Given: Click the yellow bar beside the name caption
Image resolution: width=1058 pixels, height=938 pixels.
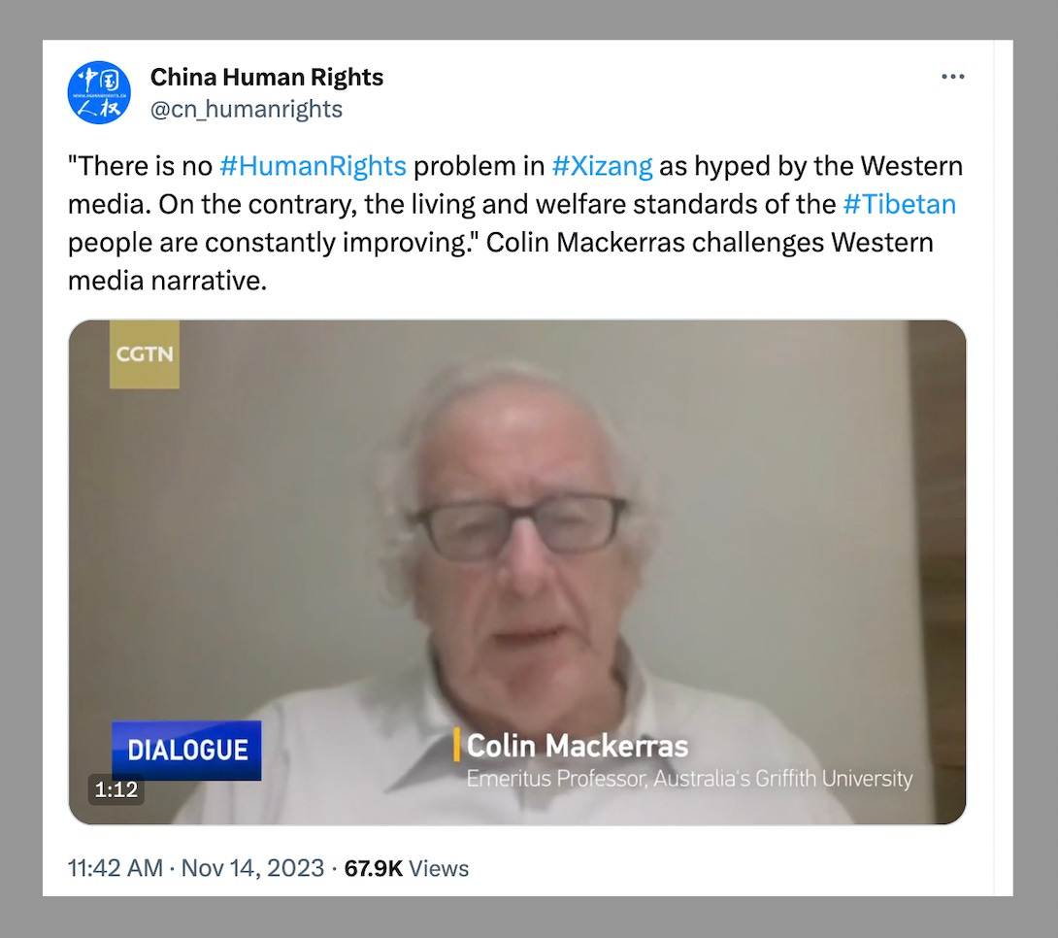Looking at the screenshot, I should pyautogui.click(x=457, y=745).
